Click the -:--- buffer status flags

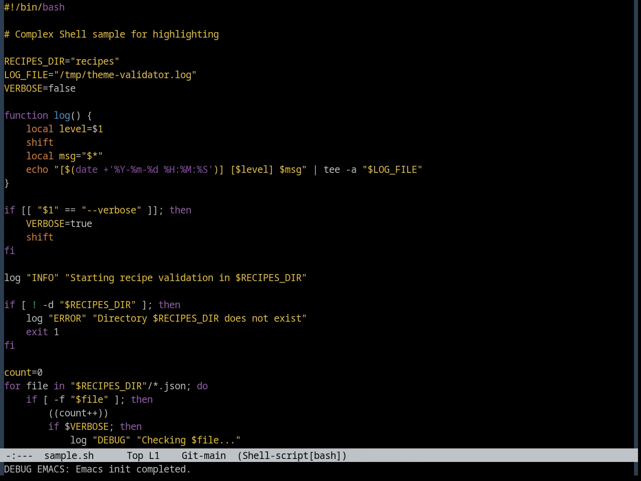tap(19, 455)
